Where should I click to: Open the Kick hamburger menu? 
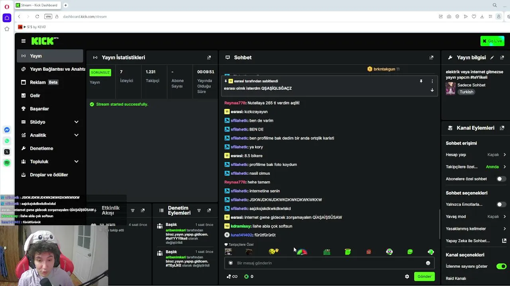[24, 41]
